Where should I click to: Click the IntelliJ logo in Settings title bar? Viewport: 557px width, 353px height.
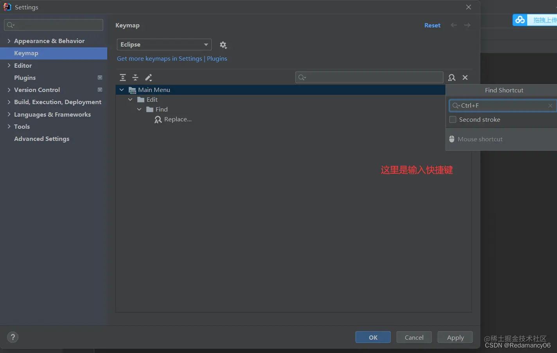pos(7,7)
